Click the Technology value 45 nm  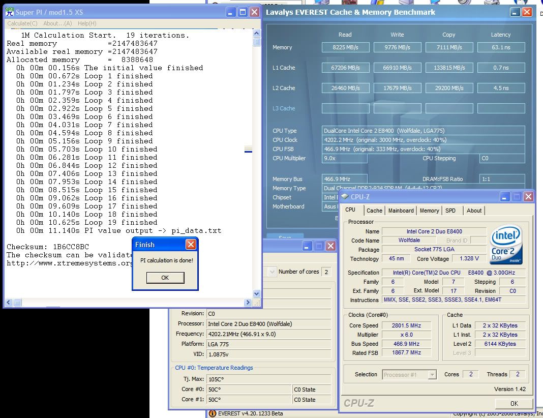click(396, 259)
